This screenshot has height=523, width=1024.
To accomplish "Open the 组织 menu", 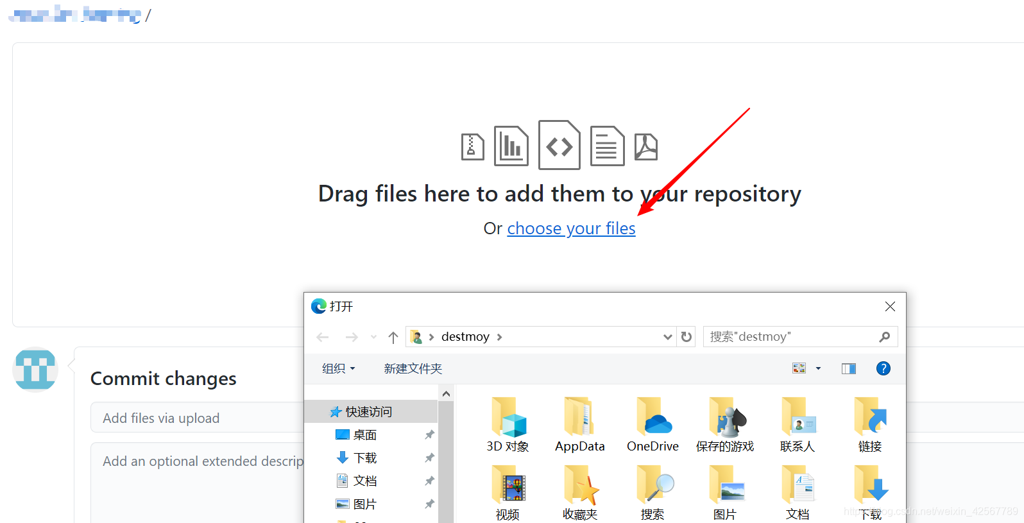I will pos(338,368).
